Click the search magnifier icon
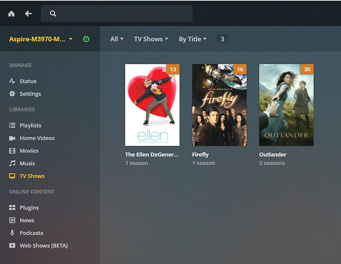Viewport: 341px width, 264px height. tap(53, 14)
